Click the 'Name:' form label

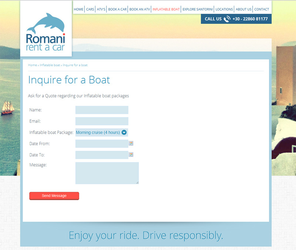tap(36, 110)
